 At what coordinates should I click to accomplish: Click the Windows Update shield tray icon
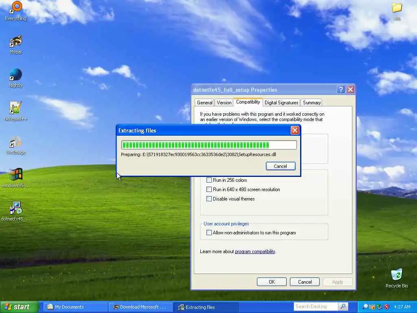tap(372, 307)
